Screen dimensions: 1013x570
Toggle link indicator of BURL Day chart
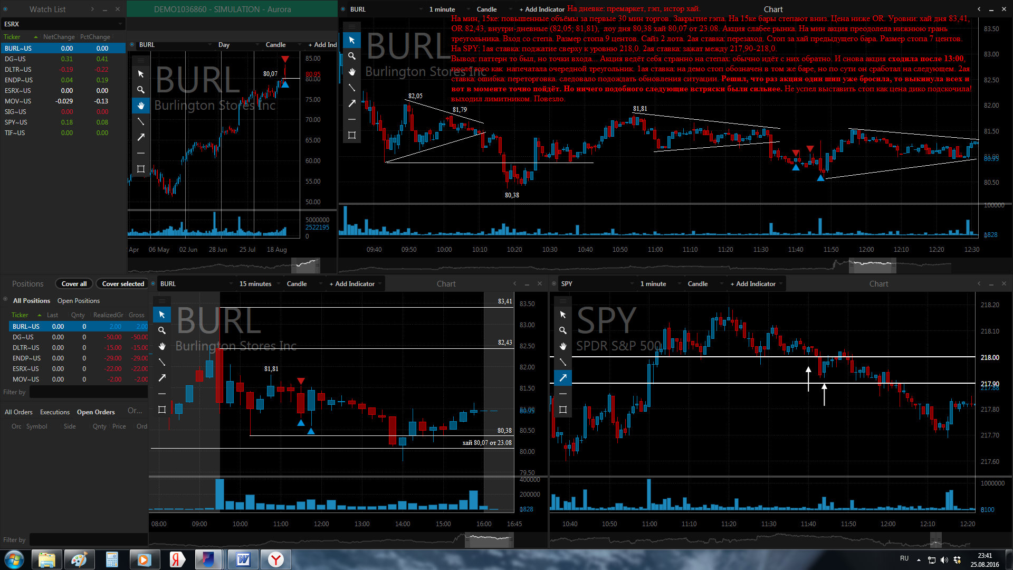(132, 45)
